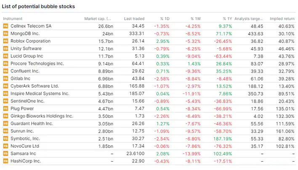Sort by the Implied return column header

[x=282, y=19]
